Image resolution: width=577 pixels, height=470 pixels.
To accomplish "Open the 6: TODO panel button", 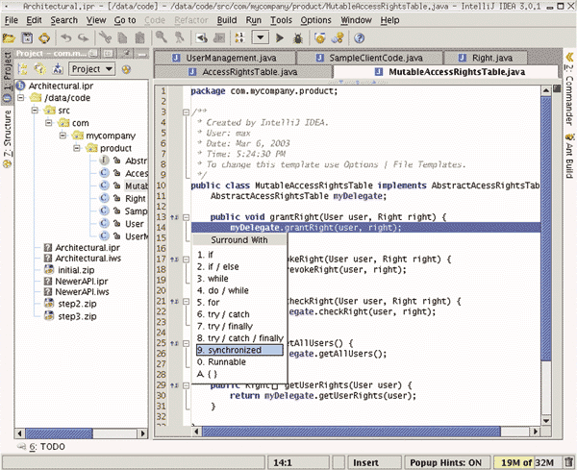I will (45, 447).
